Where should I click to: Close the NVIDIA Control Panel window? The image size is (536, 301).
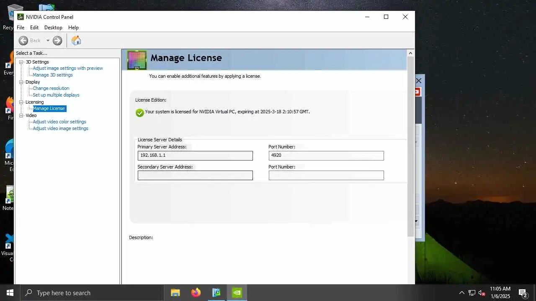click(x=405, y=17)
